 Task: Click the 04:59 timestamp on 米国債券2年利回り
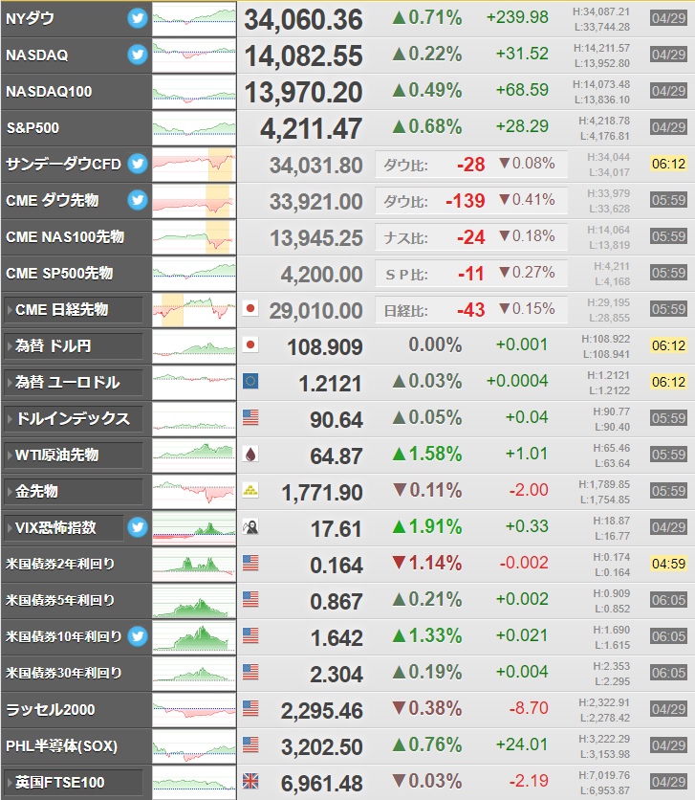668,564
